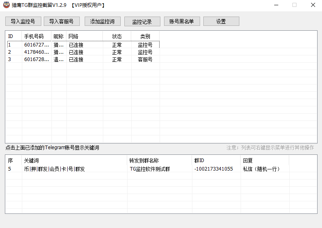Click nickname 温... in row 3

58,59
